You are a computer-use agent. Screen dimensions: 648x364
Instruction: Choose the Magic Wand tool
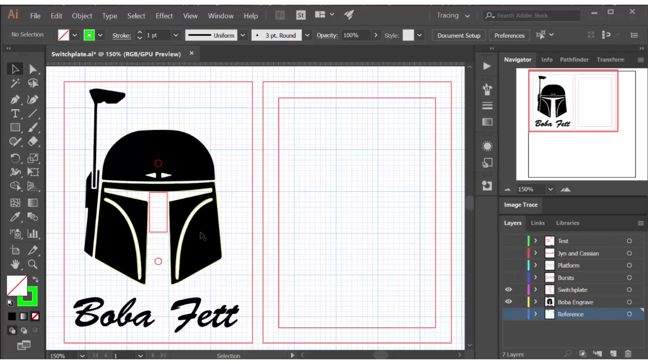click(x=15, y=83)
